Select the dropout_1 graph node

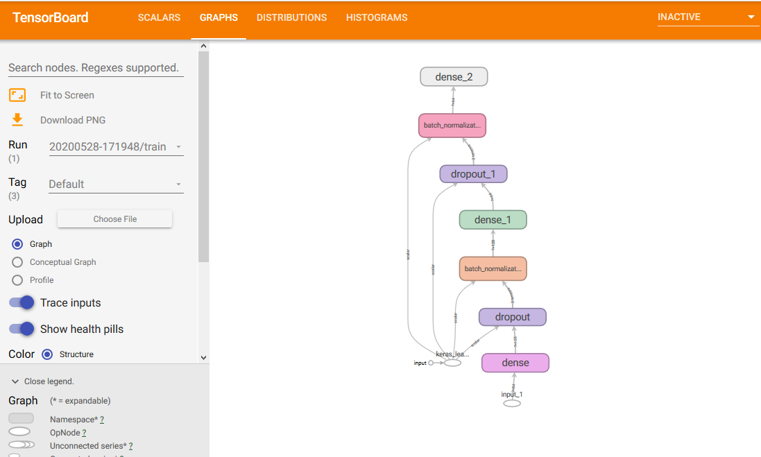pos(473,174)
